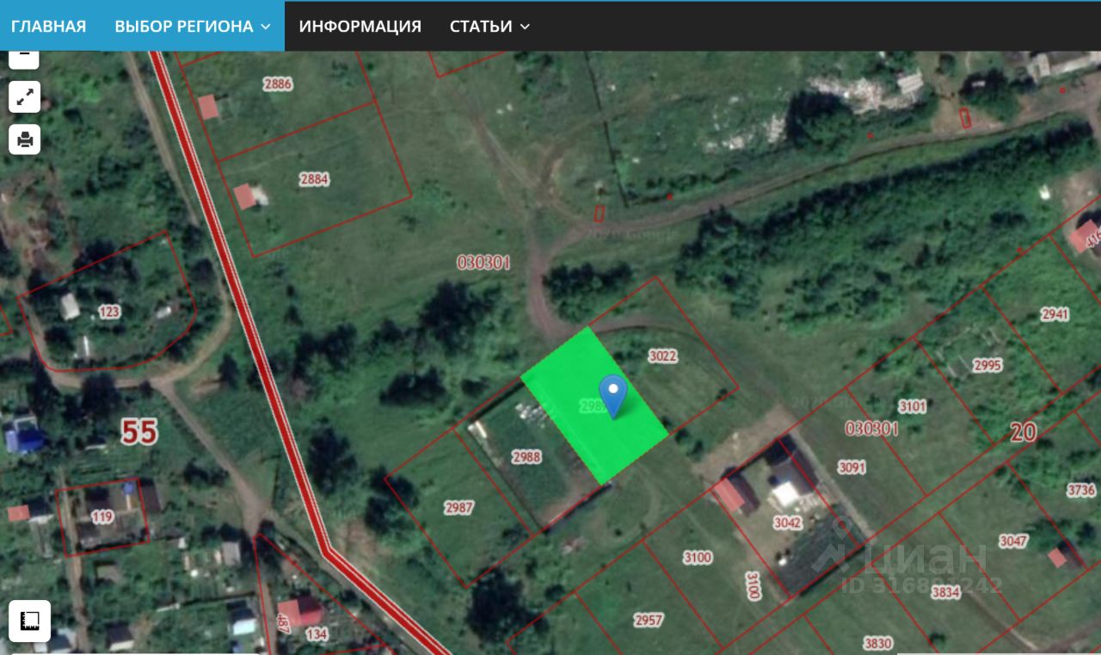Select parcel 2987 on the map
This screenshot has height=655, width=1101.
pos(458,508)
